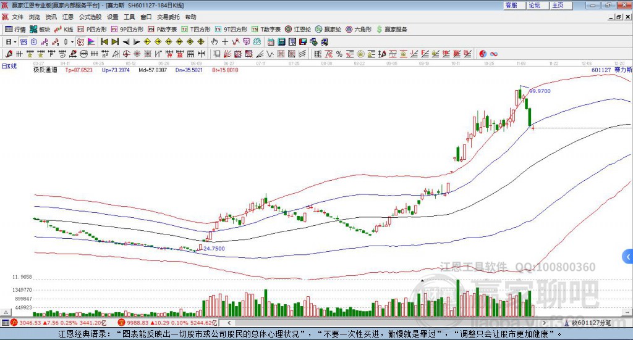Select the crosshair circle target tool

tap(126, 54)
